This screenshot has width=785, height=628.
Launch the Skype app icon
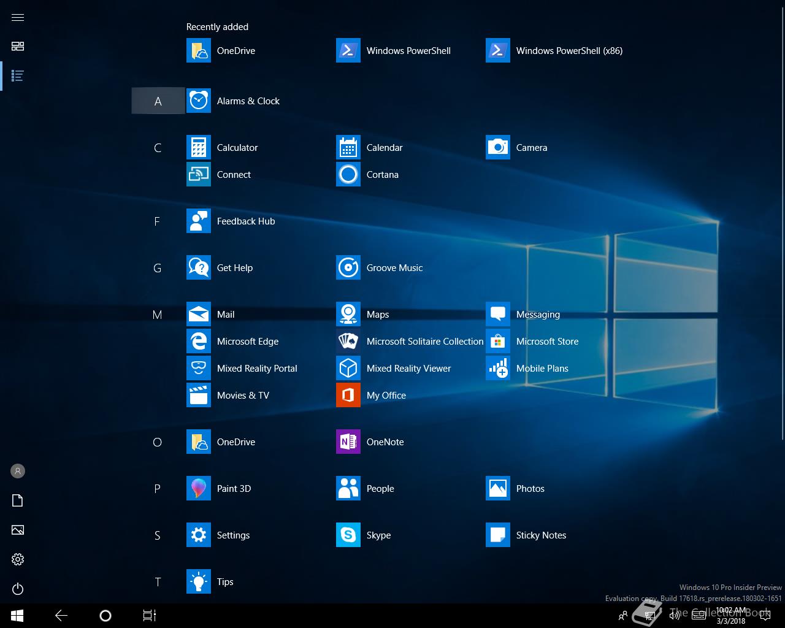tap(348, 535)
